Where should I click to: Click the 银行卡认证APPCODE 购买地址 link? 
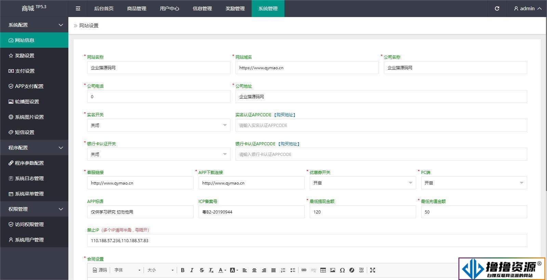[289, 144]
